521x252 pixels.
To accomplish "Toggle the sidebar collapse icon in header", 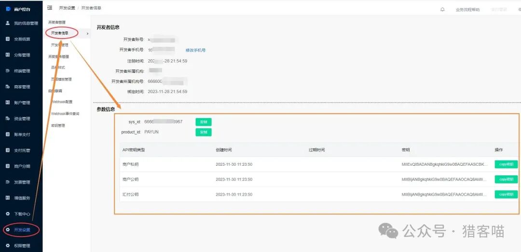I will (50, 8).
